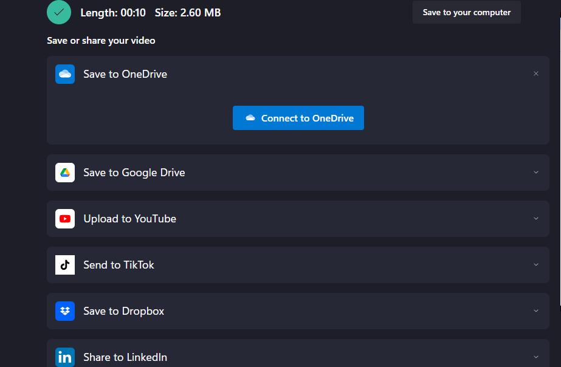The height and width of the screenshot is (367, 561).
Task: Click the Connect to OneDrive button
Action: pos(298,118)
